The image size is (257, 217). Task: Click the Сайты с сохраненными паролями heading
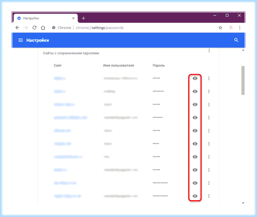point(71,53)
